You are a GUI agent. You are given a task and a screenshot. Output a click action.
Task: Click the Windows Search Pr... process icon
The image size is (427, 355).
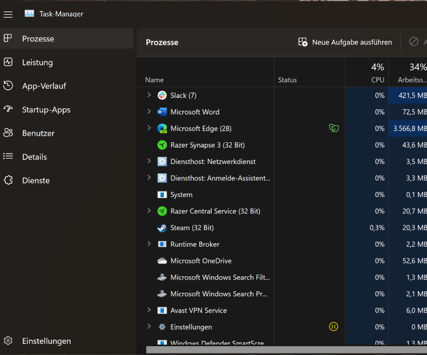(x=162, y=294)
